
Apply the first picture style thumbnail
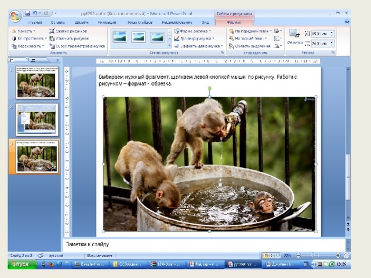[119, 37]
